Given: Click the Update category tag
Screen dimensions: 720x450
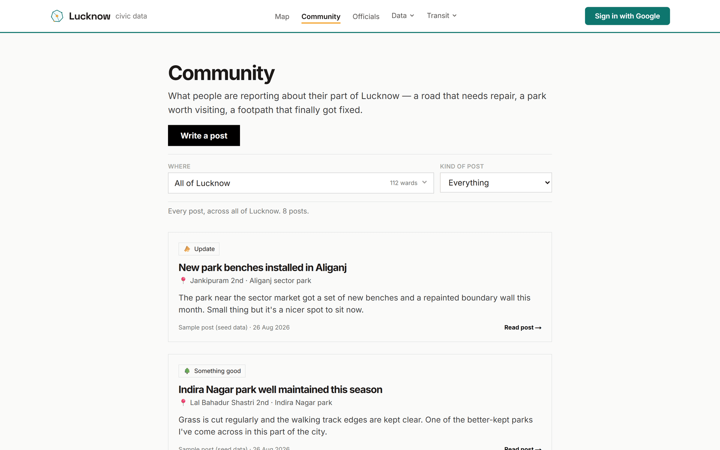Looking at the screenshot, I should (x=199, y=249).
